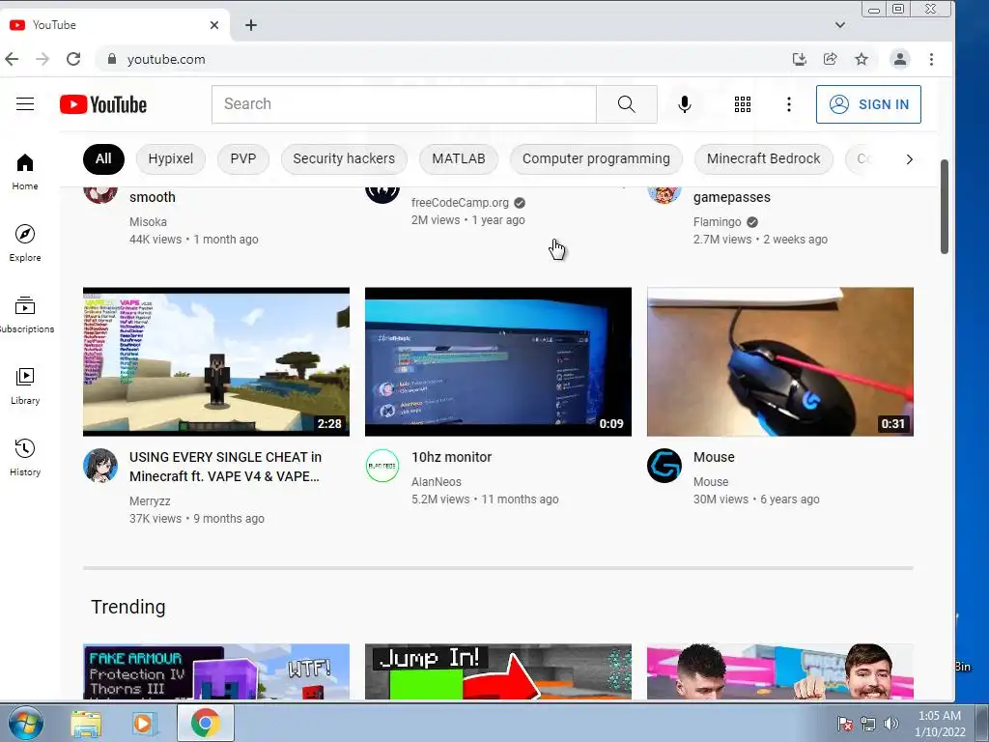The image size is (989, 742).
Task: Open Merryzz channel name link
Action: 150,501
